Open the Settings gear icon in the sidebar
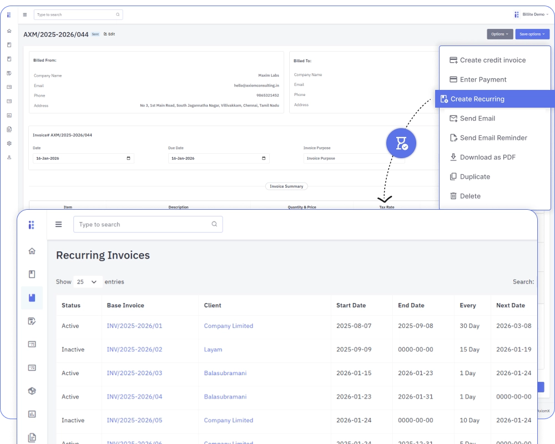 coord(8,143)
